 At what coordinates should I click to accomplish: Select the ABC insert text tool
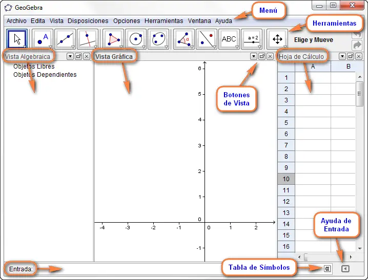point(229,39)
